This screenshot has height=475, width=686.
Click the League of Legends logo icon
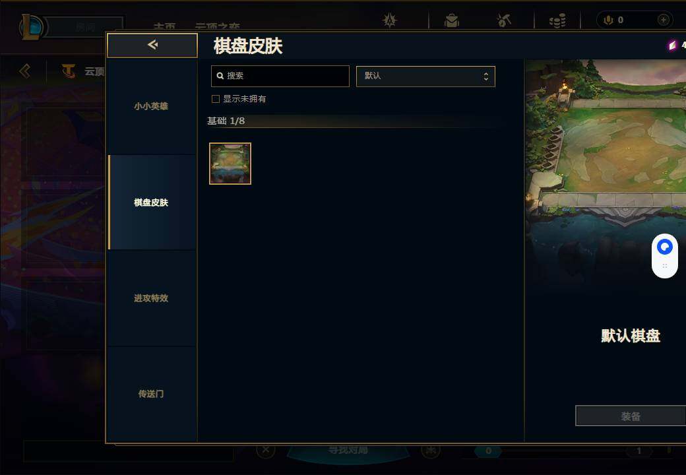pyautogui.click(x=30, y=26)
